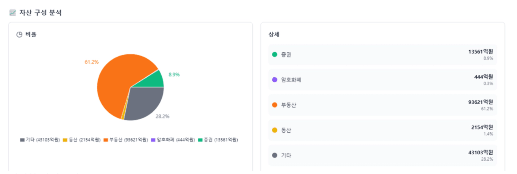Click the 444억원 amount in the details

click(483, 77)
